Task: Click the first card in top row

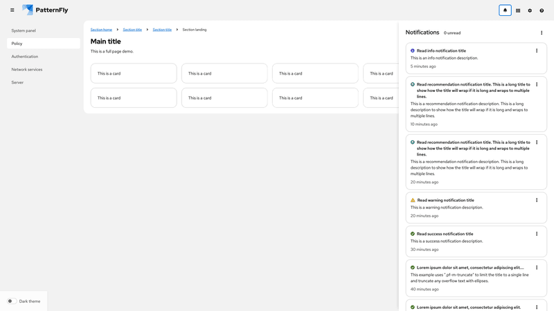Action: coord(134,73)
